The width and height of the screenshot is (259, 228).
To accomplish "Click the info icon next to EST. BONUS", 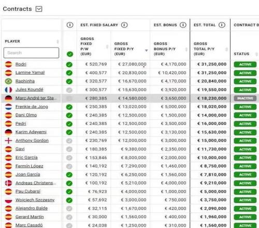I will 183,25.
